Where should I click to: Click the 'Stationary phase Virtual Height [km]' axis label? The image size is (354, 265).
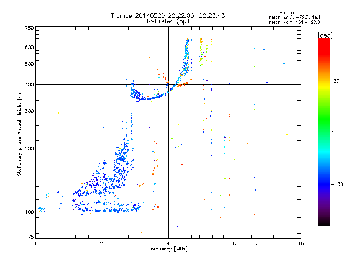[19, 132]
